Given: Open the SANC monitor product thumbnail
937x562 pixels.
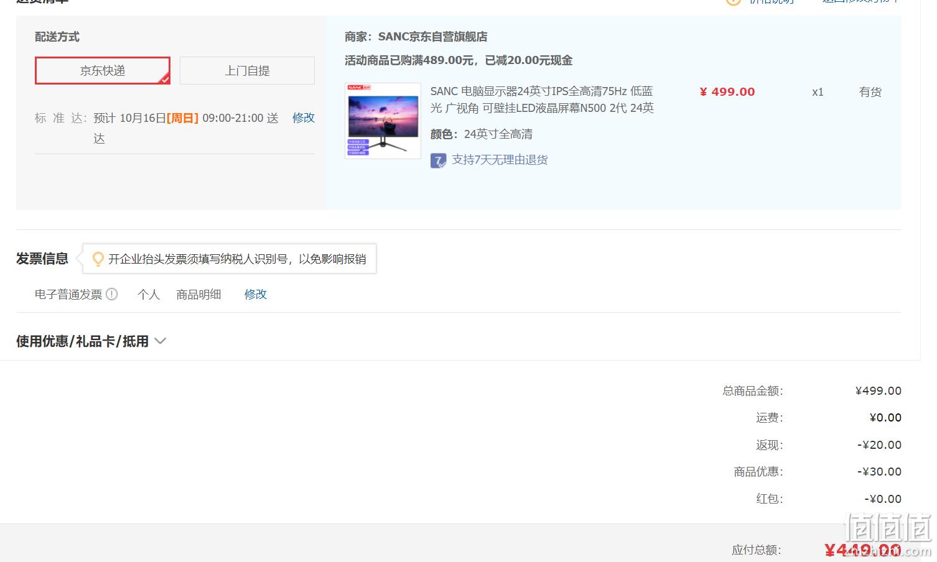Looking at the screenshot, I should pos(383,121).
